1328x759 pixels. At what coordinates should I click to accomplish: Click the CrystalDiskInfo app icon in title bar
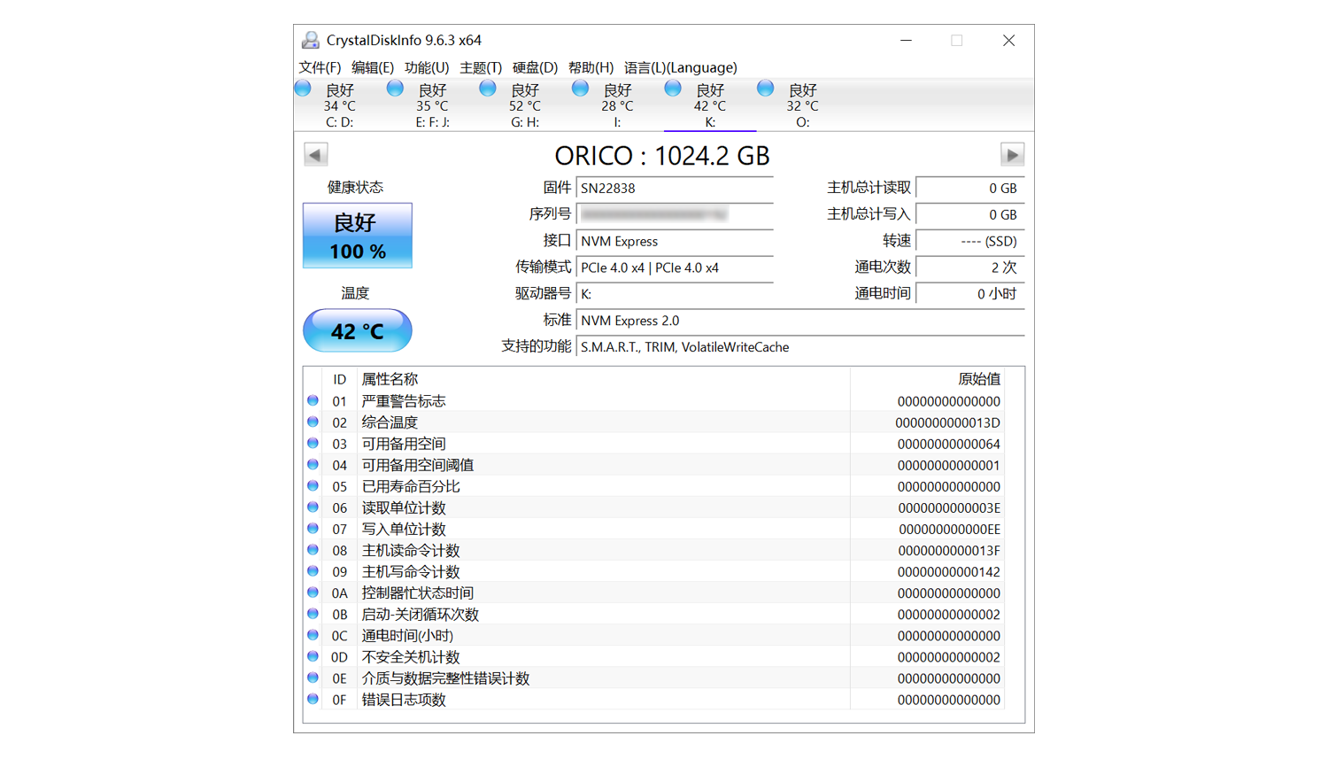click(311, 40)
